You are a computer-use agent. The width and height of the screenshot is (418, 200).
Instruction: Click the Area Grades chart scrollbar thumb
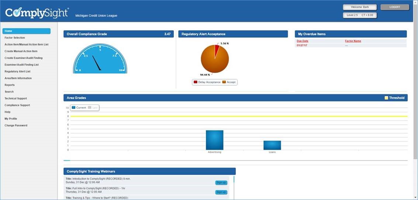point(67,161)
